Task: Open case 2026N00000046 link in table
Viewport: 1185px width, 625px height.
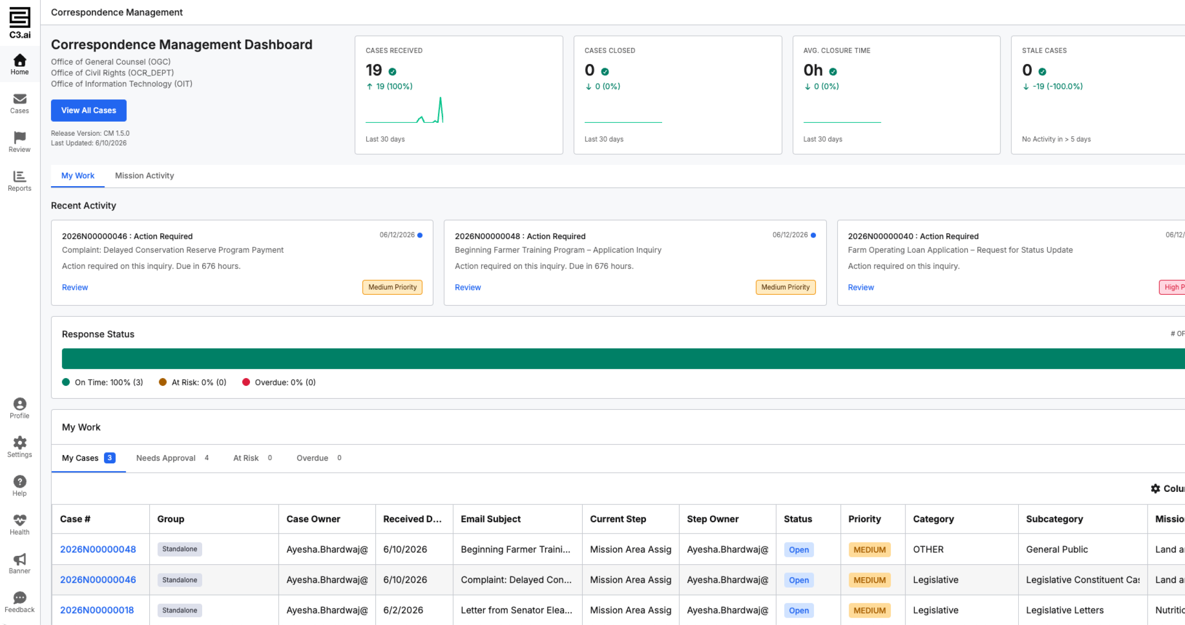Action: (x=98, y=580)
